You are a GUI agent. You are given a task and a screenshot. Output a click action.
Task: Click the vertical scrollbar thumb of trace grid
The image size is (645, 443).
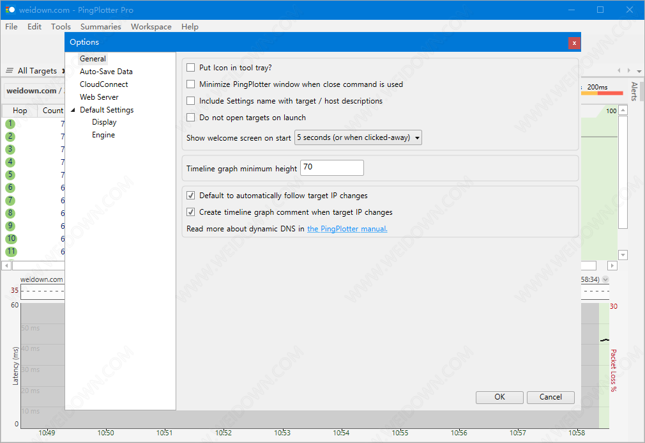click(623, 172)
